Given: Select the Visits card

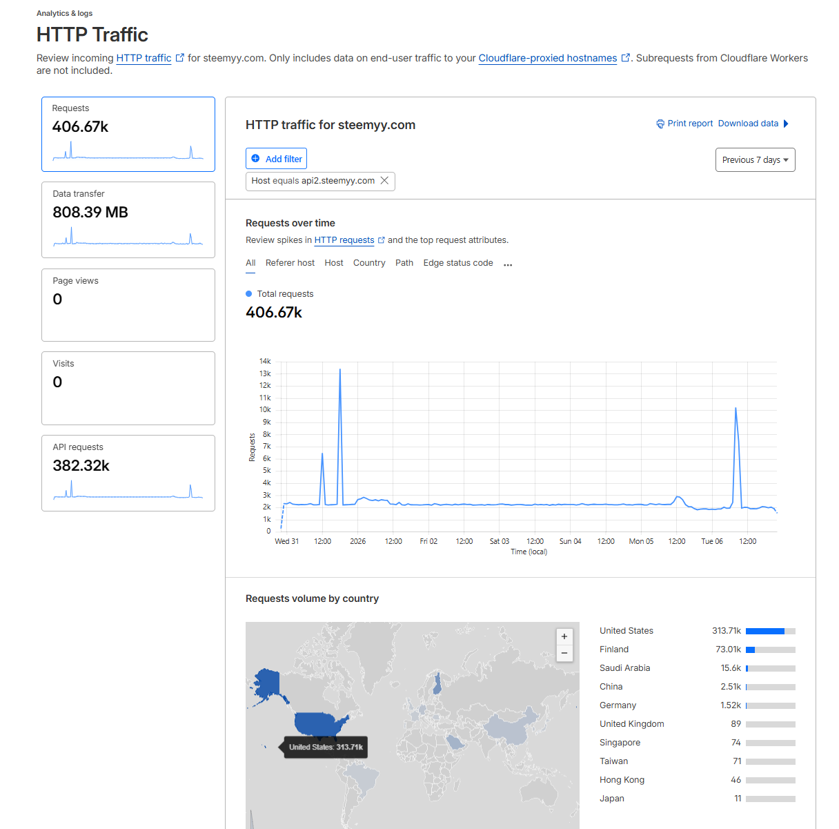Looking at the screenshot, I should tap(128, 389).
